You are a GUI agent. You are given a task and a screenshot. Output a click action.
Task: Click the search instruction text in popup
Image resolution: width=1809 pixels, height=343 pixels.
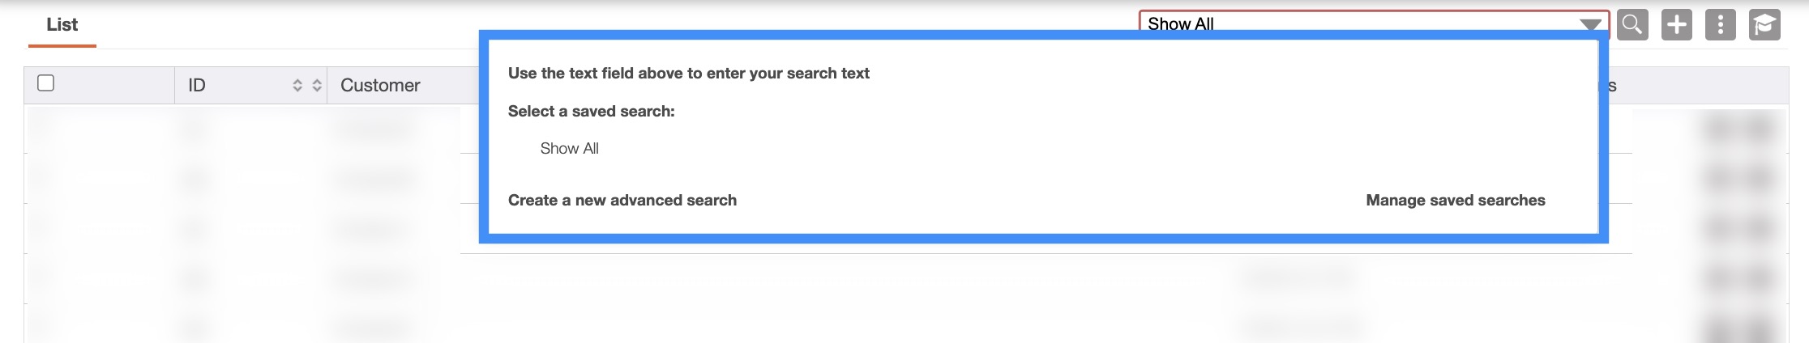(688, 73)
